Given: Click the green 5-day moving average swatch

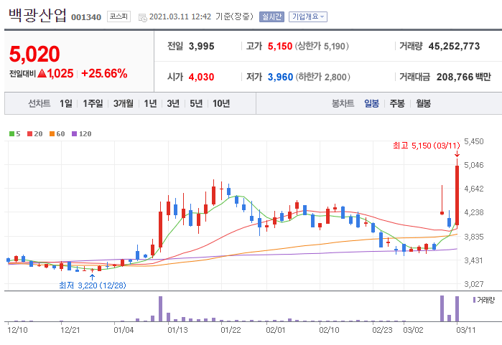Looking at the screenshot, I should click(11, 133).
